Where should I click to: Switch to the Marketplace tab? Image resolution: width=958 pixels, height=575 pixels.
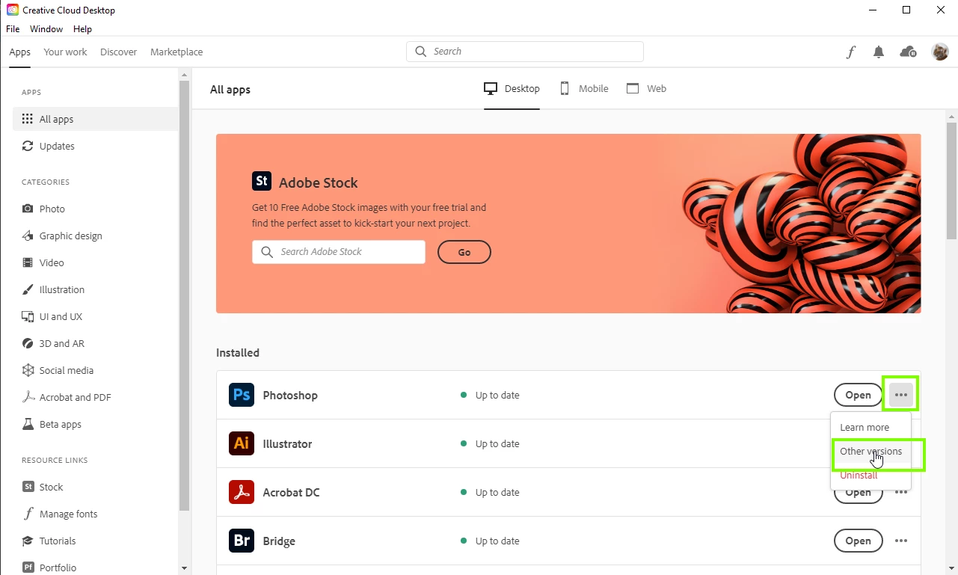(176, 52)
